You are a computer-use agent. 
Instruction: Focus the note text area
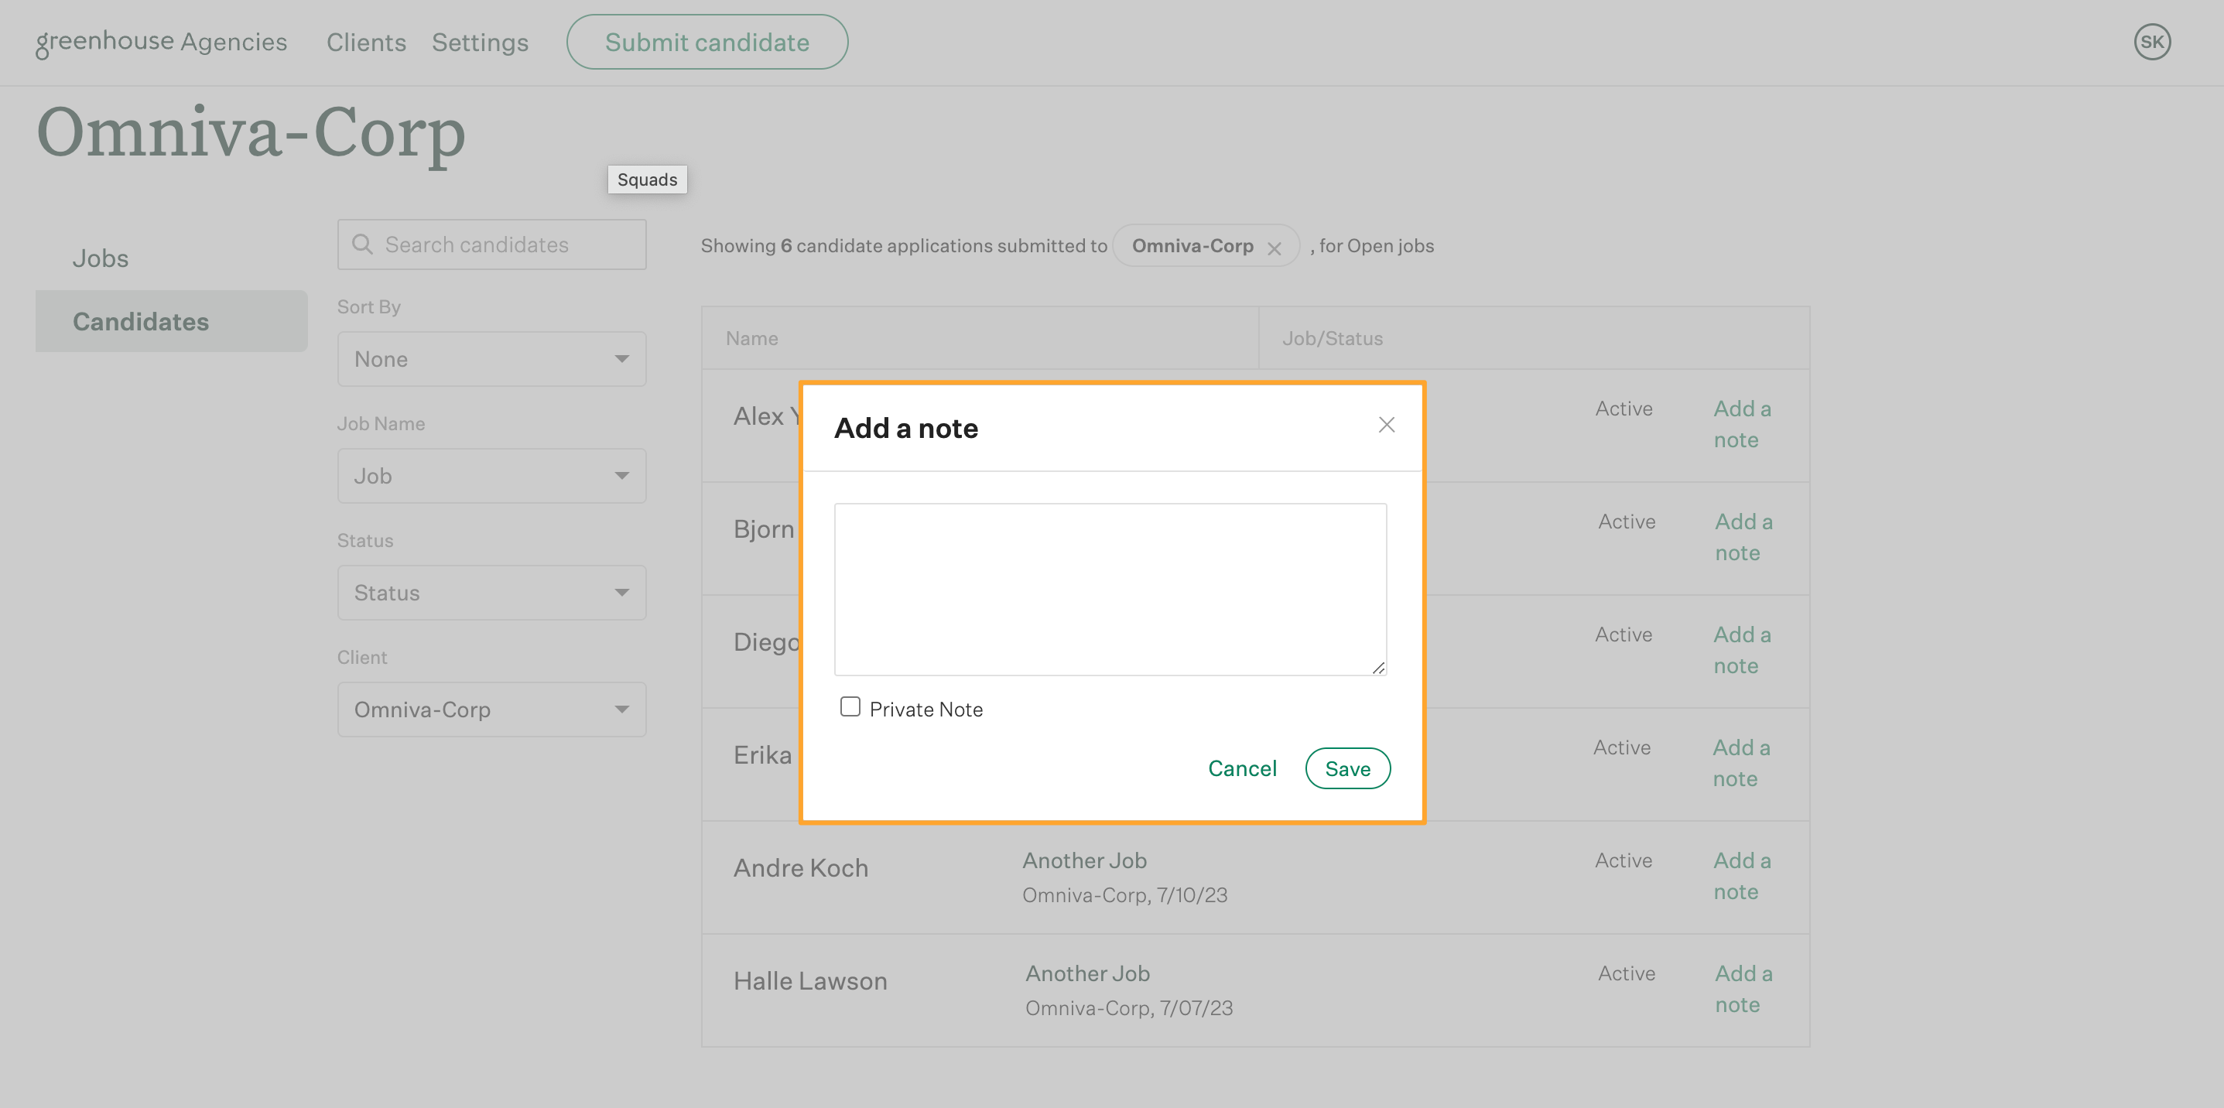point(1110,590)
